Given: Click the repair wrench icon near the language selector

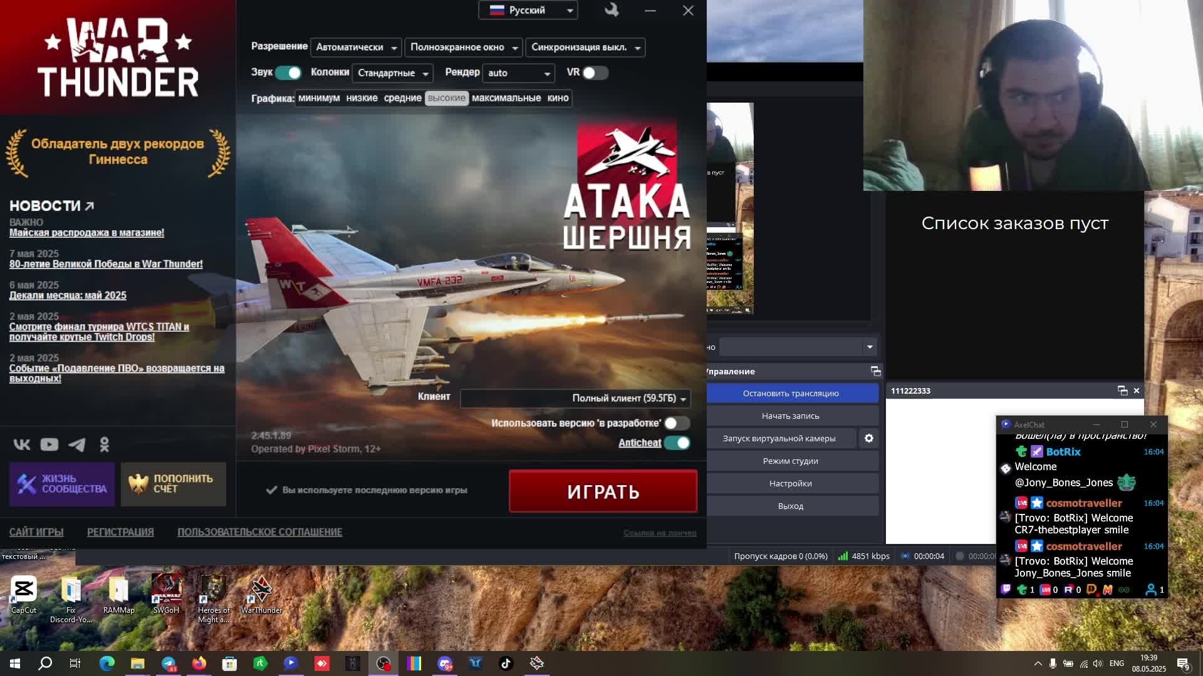Looking at the screenshot, I should 612,10.
